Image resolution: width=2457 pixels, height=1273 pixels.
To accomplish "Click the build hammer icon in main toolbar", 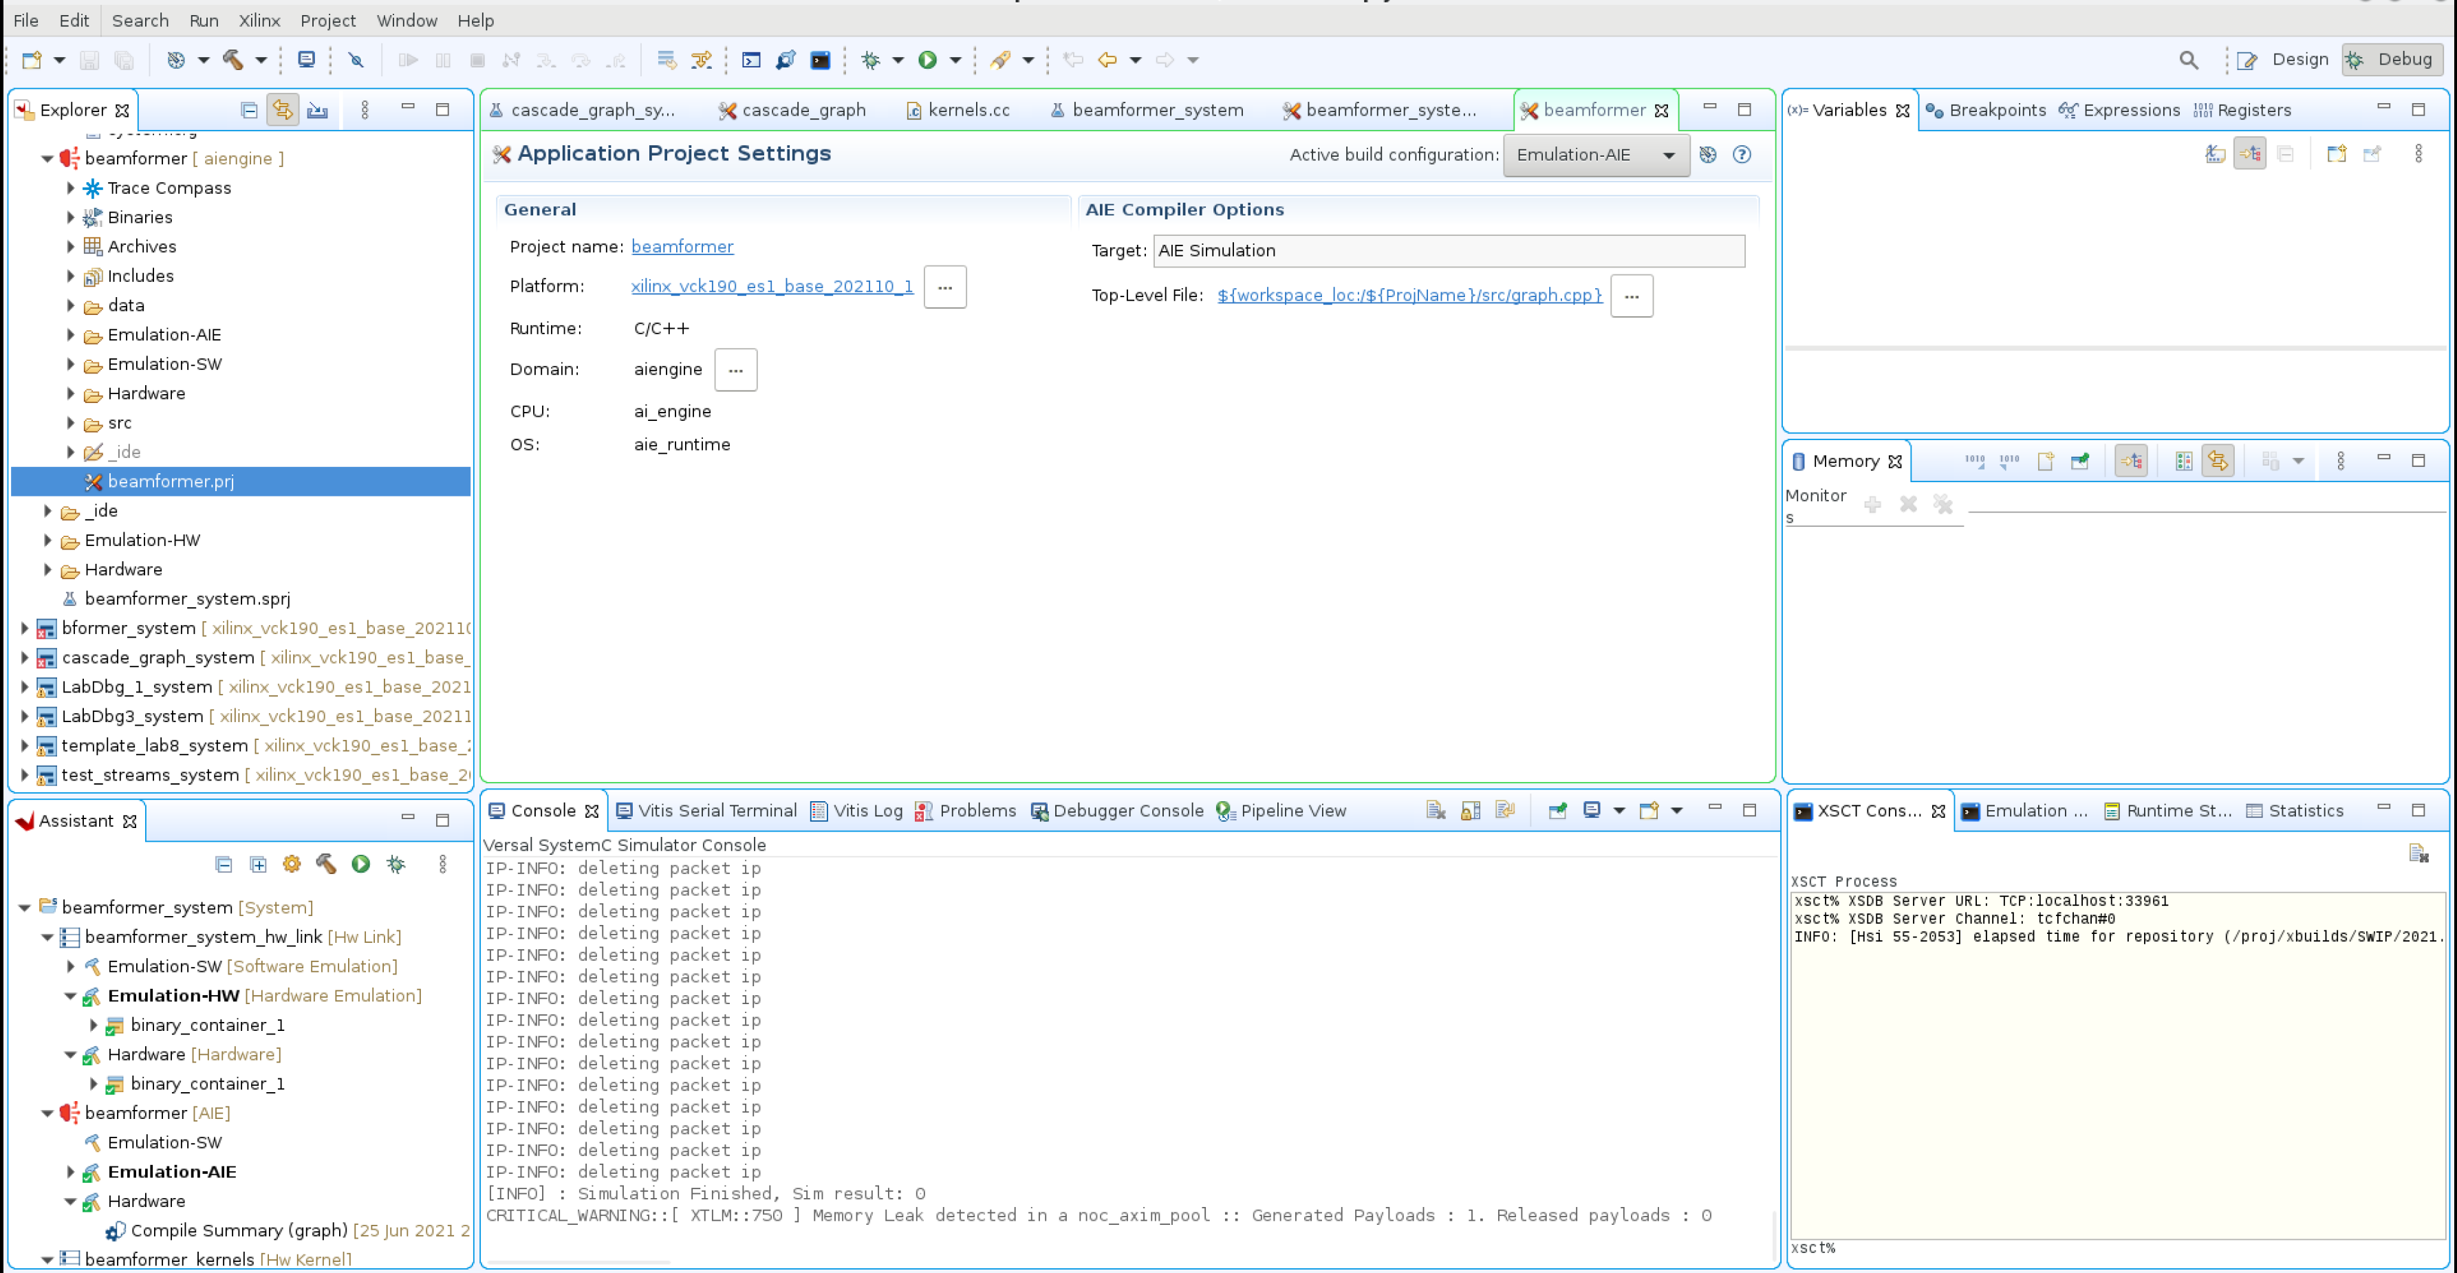I will 232,59.
